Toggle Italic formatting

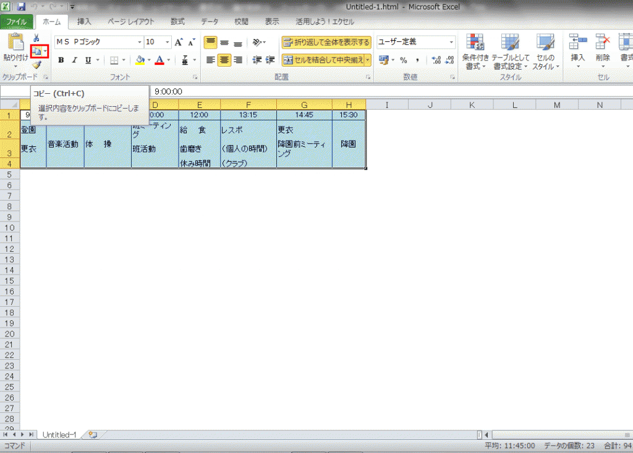[74, 60]
